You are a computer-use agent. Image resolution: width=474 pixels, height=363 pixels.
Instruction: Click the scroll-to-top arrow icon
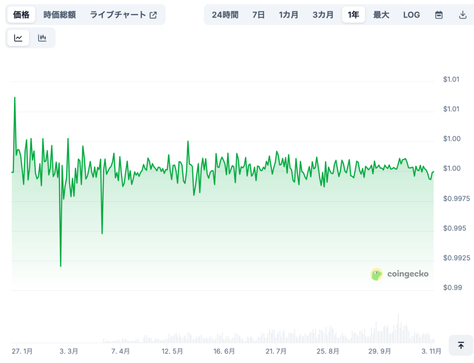pyautogui.click(x=461, y=345)
